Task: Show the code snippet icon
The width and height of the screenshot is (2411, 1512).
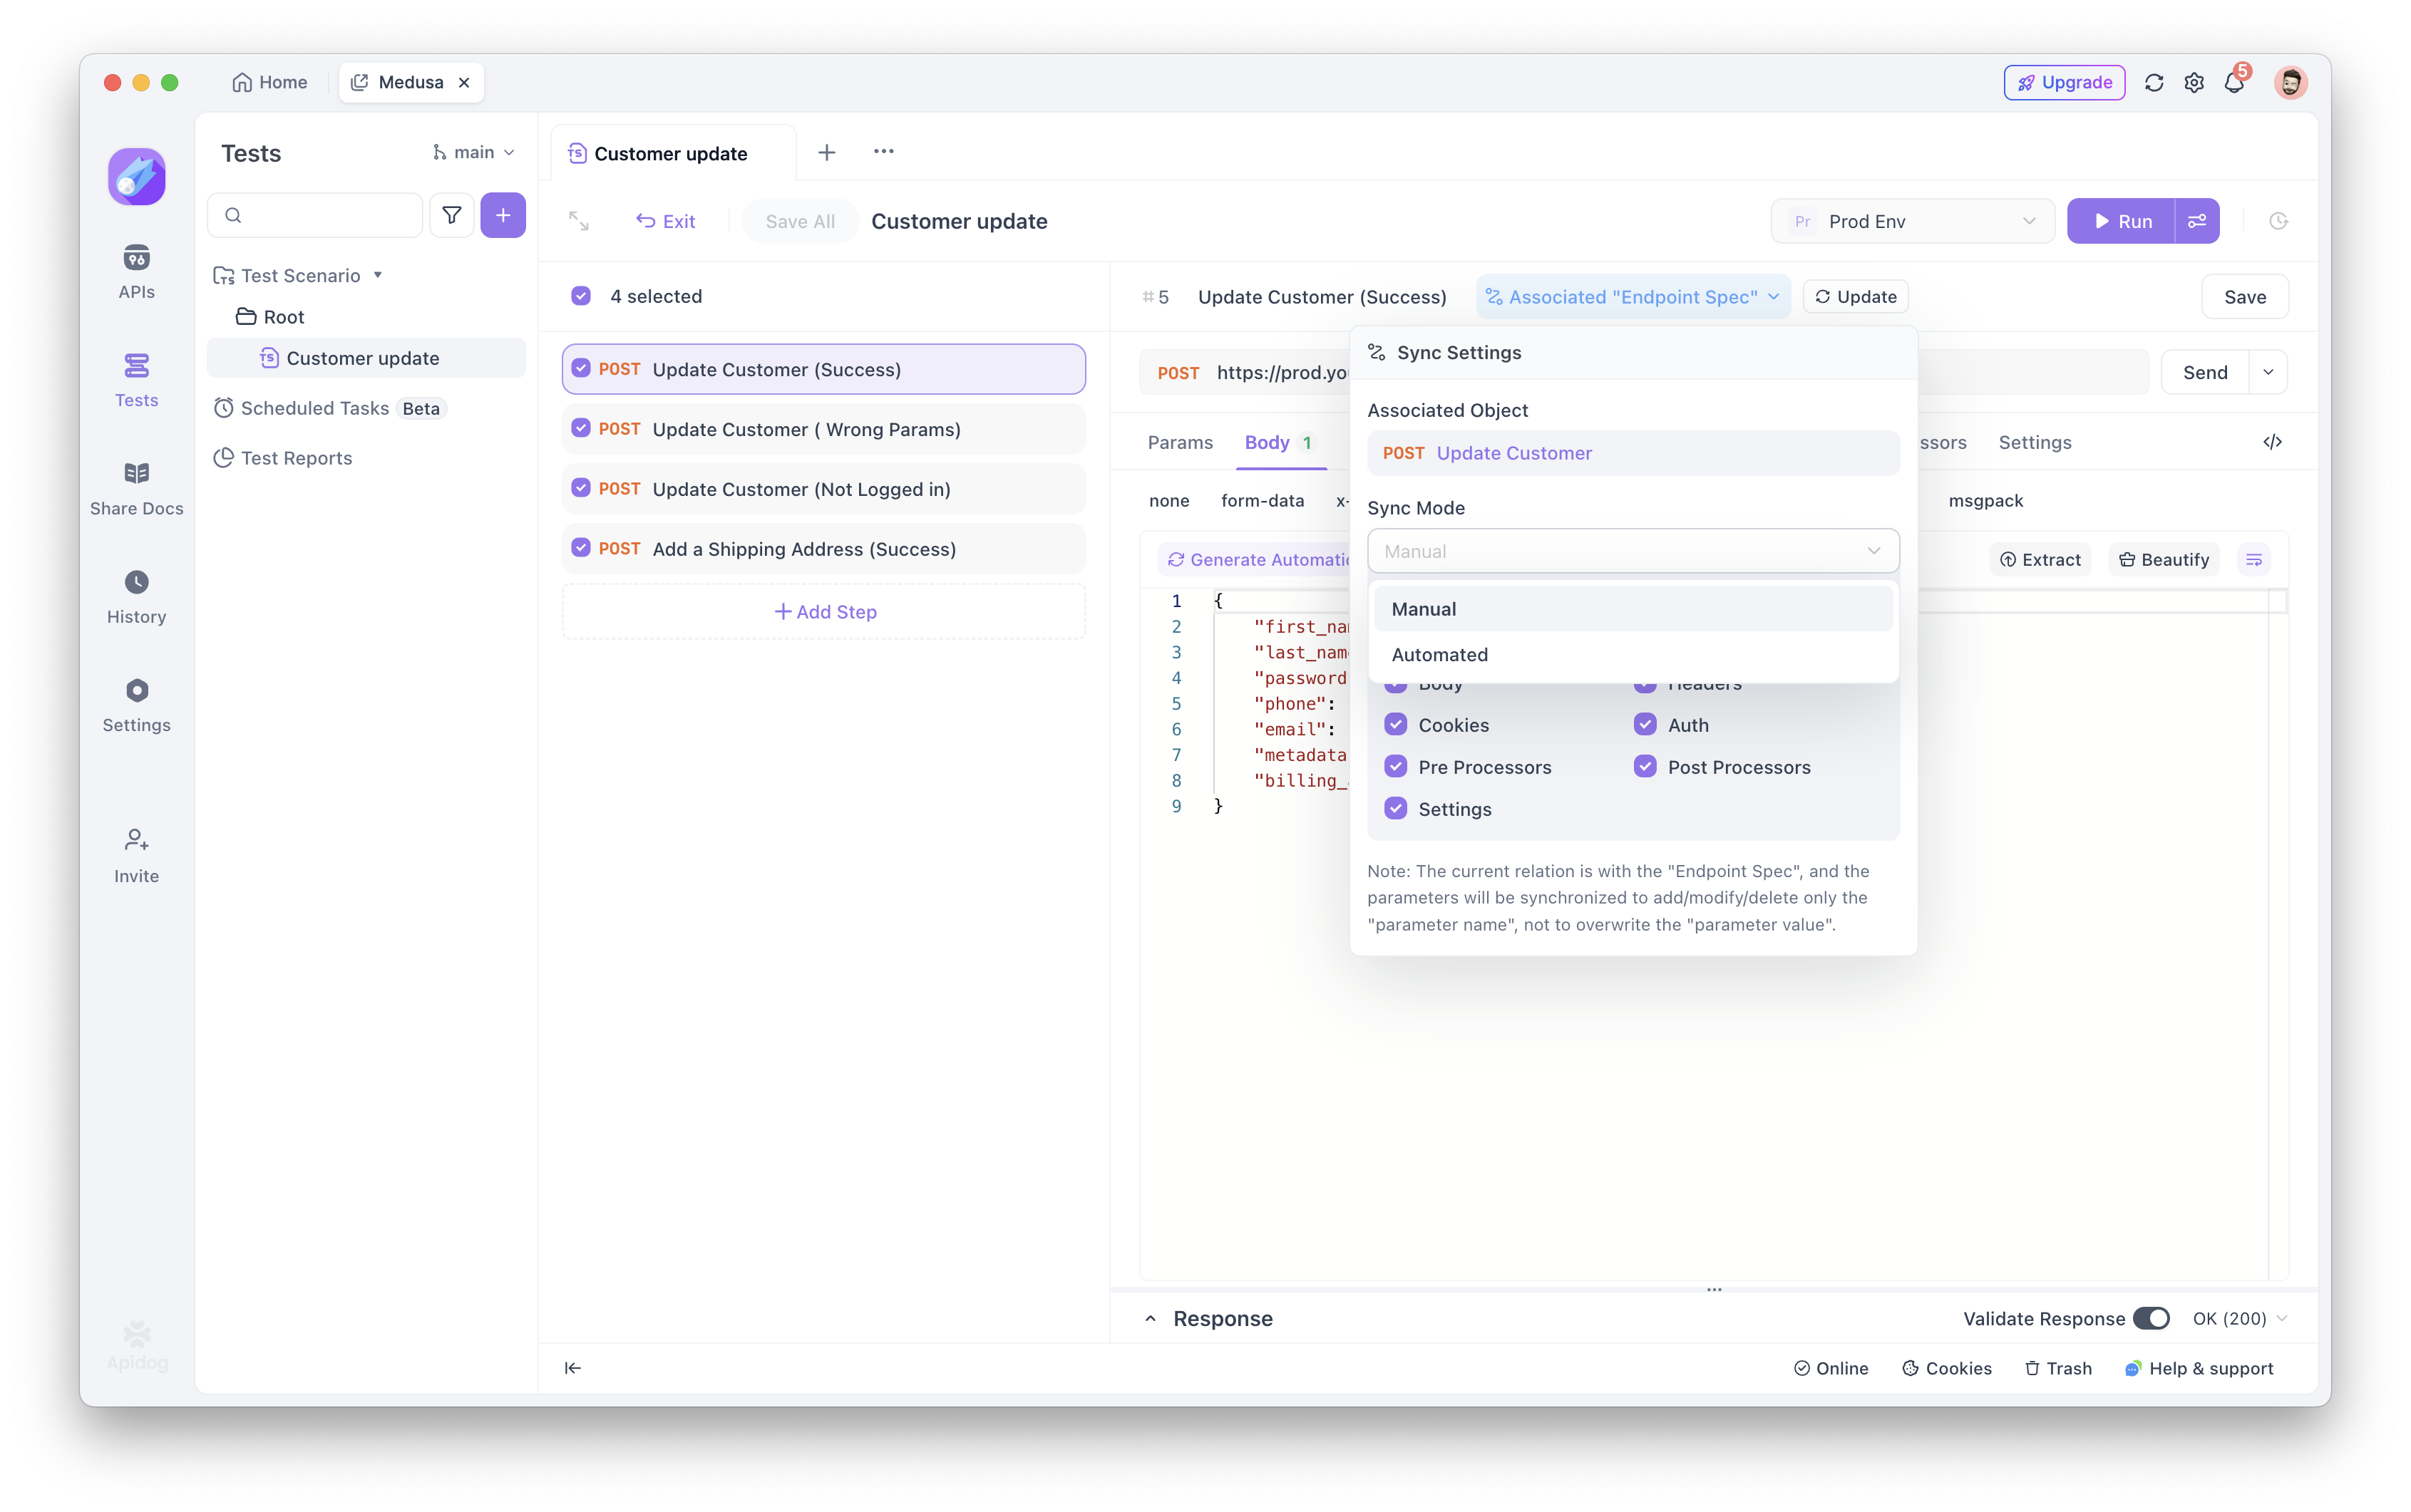Action: coord(2272,442)
